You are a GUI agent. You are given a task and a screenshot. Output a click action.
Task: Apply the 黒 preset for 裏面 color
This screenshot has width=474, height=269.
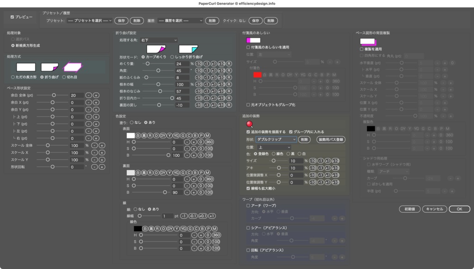coord(144,173)
